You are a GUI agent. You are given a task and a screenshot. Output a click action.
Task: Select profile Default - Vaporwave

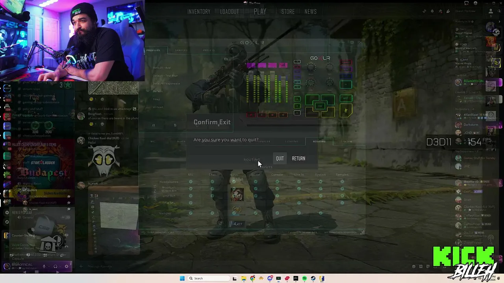pyautogui.click(x=166, y=83)
